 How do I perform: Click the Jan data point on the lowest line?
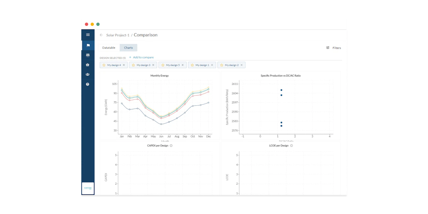pyautogui.click(x=122, y=103)
